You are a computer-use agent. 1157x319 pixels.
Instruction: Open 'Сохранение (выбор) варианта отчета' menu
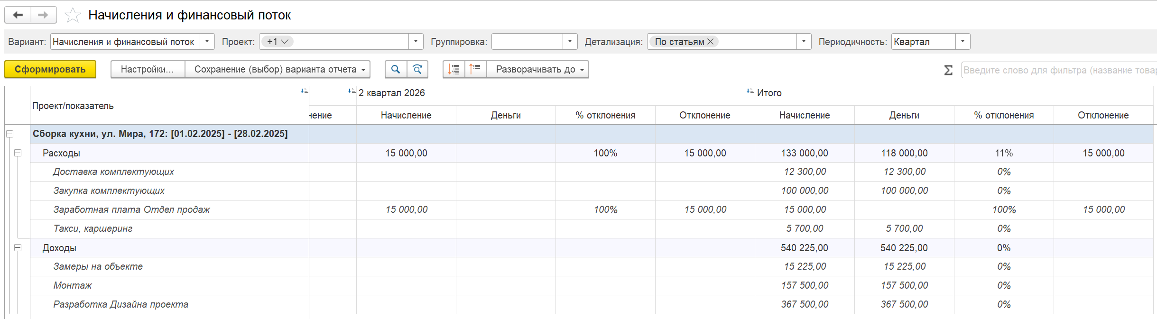pyautogui.click(x=278, y=69)
